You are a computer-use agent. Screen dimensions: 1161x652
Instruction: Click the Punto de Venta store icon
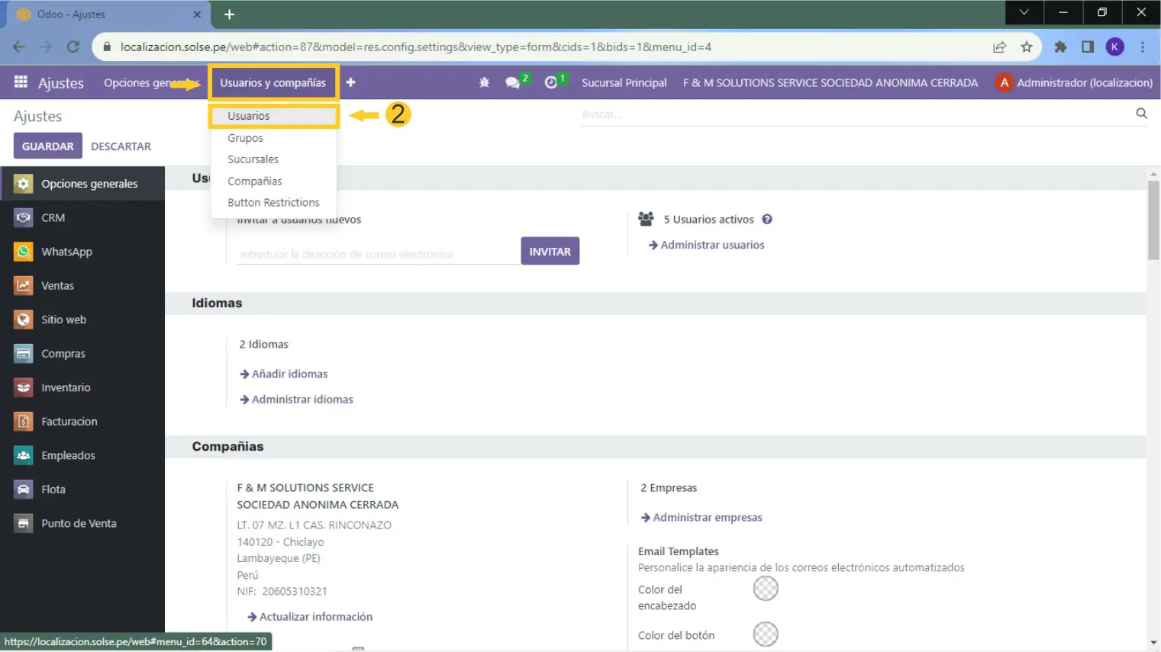[x=24, y=523]
